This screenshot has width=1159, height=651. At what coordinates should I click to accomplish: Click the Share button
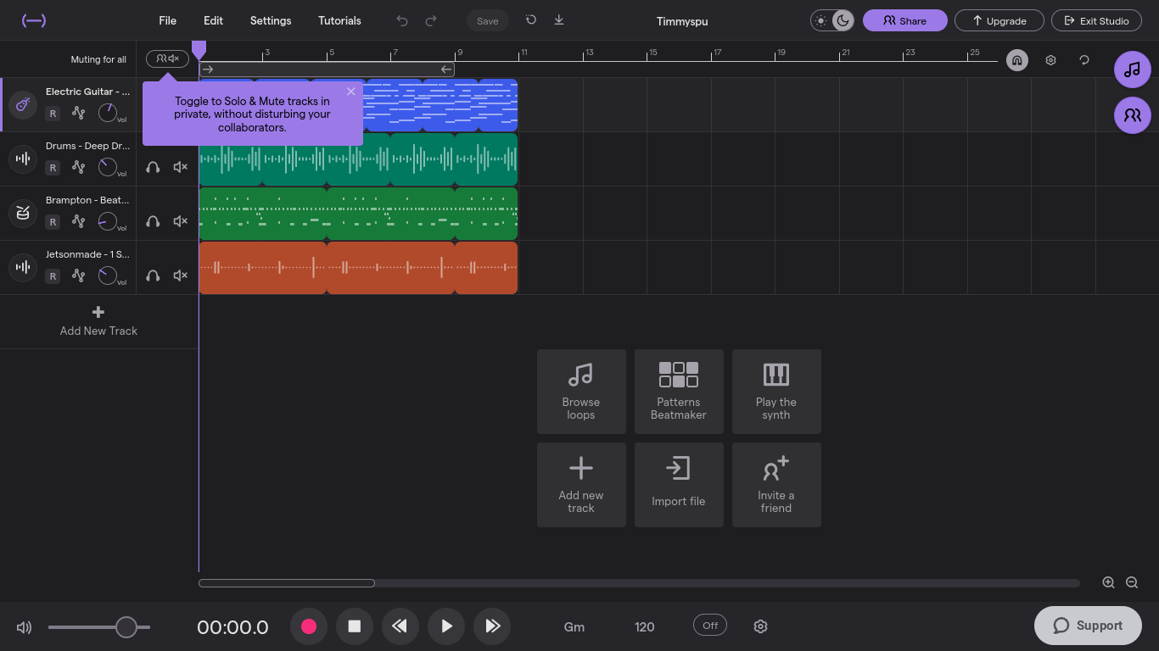(x=905, y=20)
